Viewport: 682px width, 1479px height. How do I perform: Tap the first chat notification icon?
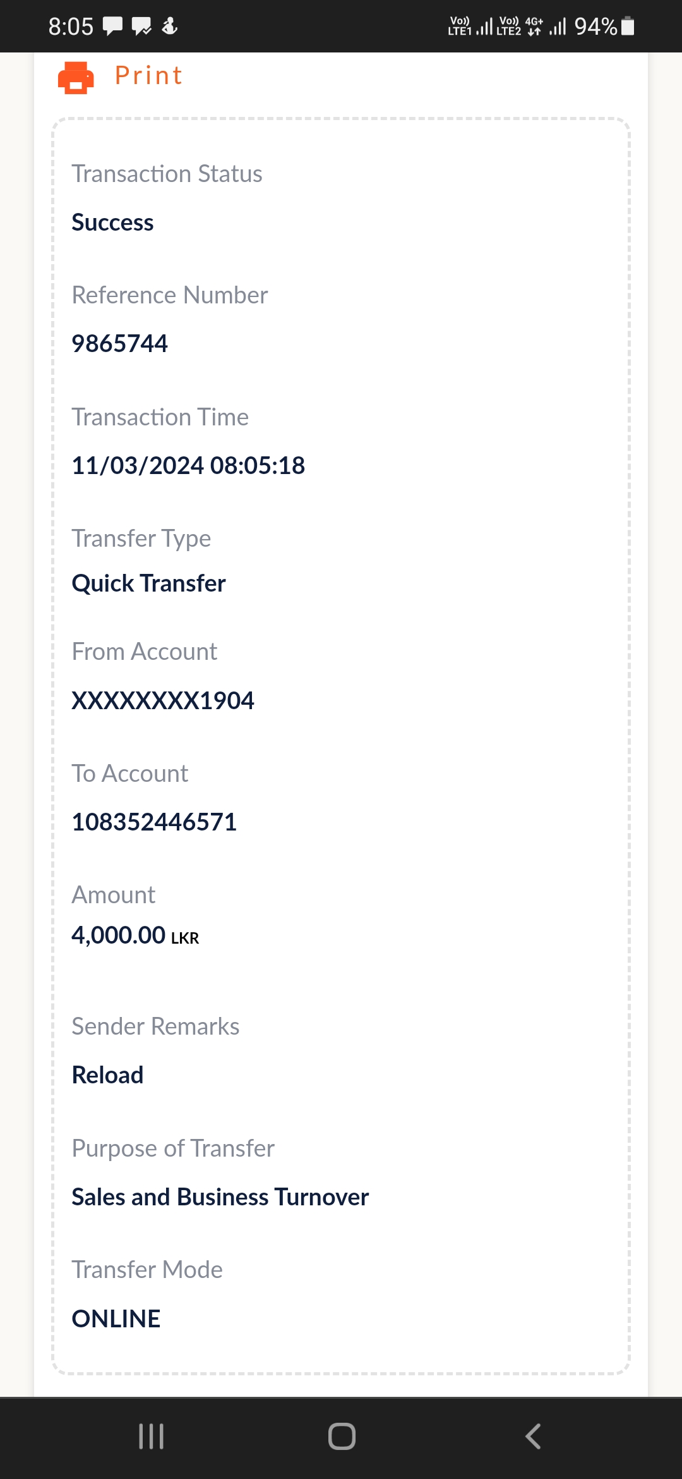click(x=112, y=27)
